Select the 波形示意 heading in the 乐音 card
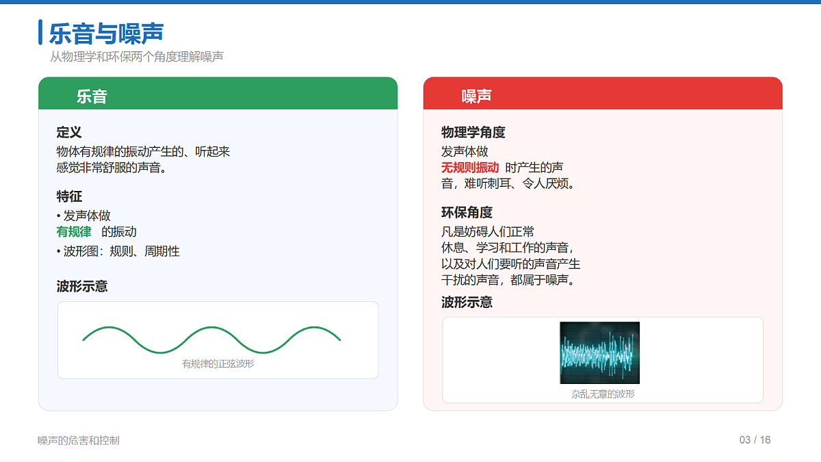 pos(82,286)
